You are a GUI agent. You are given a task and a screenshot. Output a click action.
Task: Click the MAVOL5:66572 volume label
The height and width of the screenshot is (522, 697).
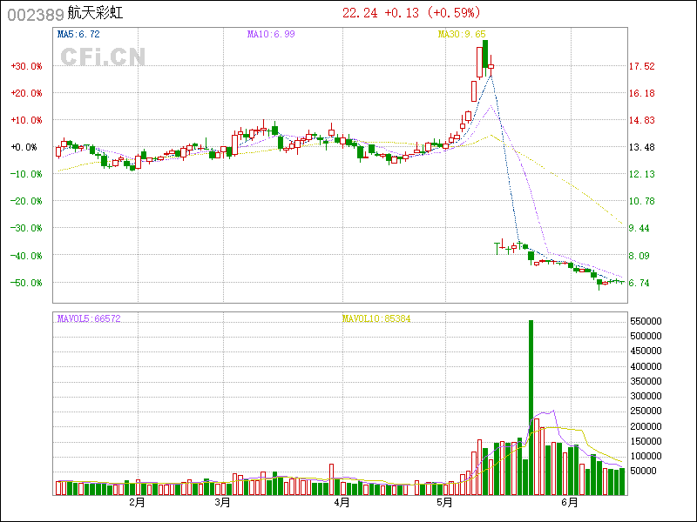point(89,319)
